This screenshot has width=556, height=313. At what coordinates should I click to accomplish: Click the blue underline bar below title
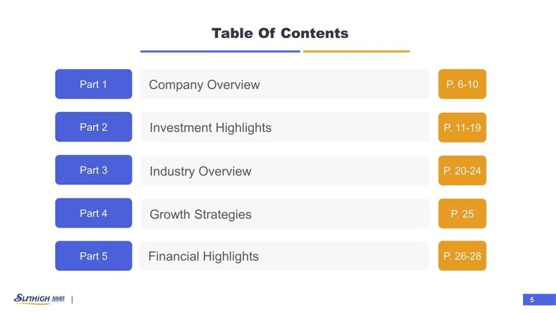pyautogui.click(x=220, y=51)
